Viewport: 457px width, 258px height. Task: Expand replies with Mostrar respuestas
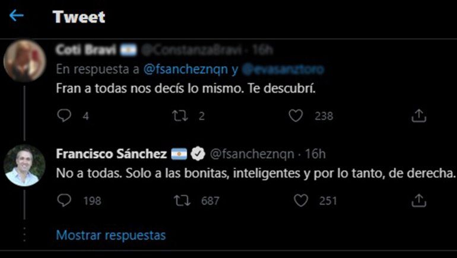coord(111,235)
